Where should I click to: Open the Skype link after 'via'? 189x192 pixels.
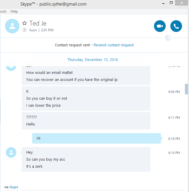click(x=14, y=187)
